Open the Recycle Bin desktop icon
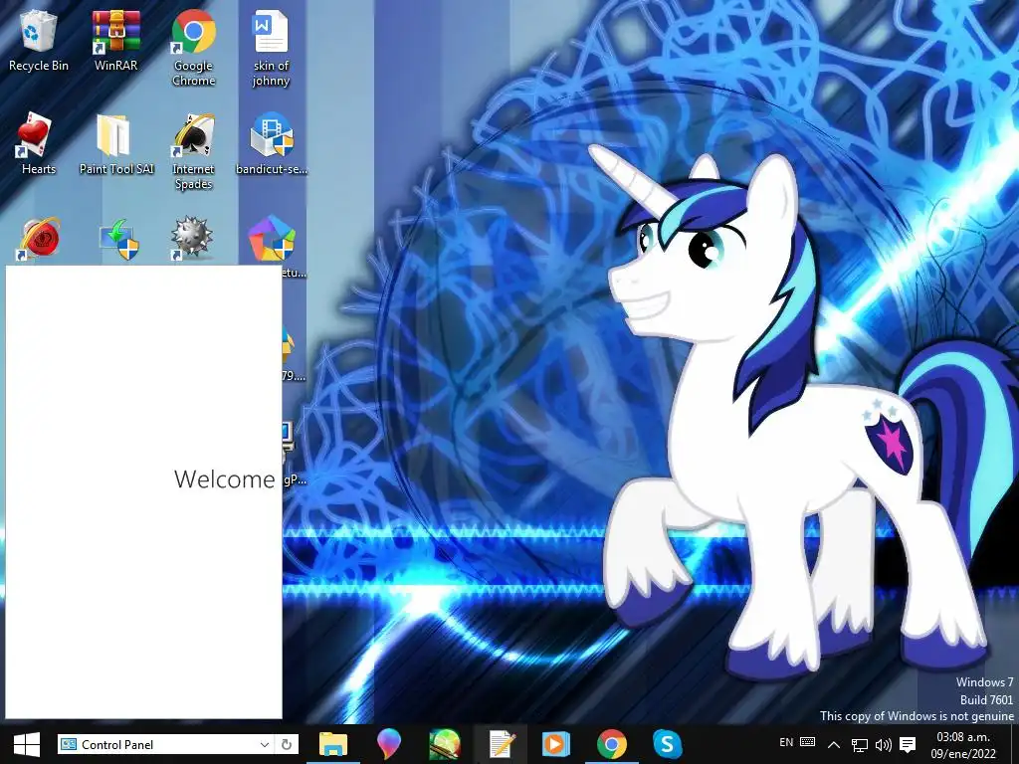Screen dimensions: 1019x764 (39, 40)
